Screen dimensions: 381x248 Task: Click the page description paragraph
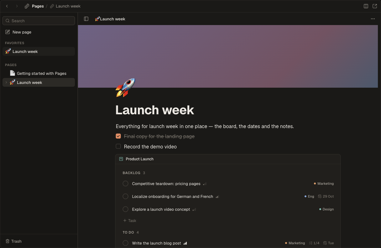(205, 126)
